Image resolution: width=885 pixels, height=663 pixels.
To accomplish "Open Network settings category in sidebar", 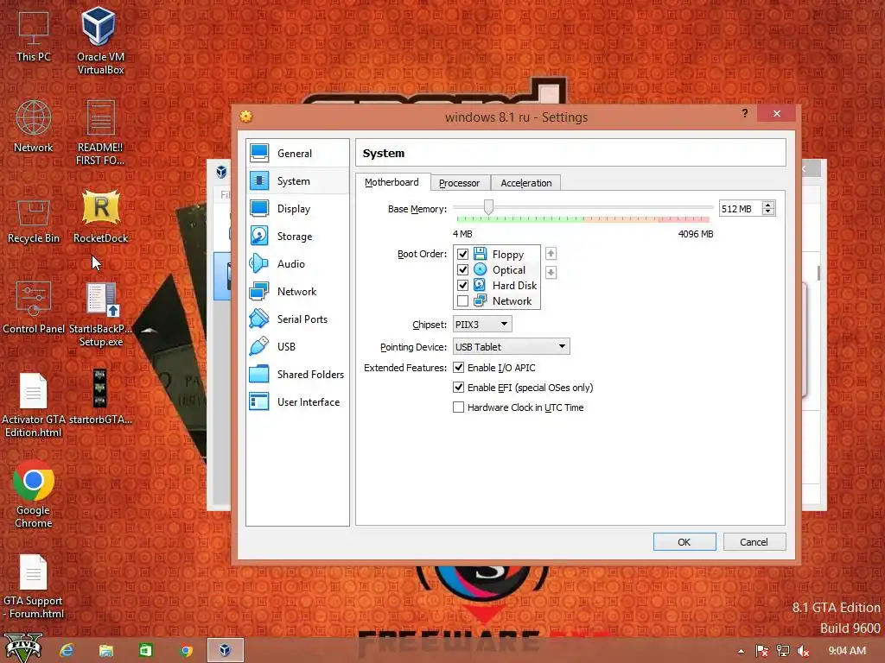I will pyautogui.click(x=297, y=292).
